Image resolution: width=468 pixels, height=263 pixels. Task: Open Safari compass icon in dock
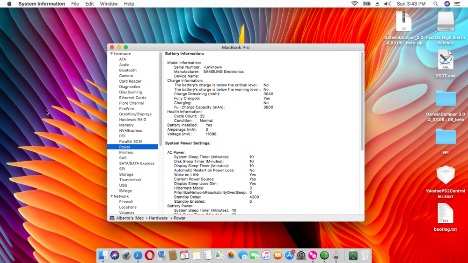[138, 255]
